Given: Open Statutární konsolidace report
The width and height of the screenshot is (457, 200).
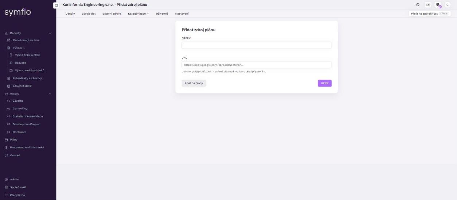Looking at the screenshot, I should point(28,116).
